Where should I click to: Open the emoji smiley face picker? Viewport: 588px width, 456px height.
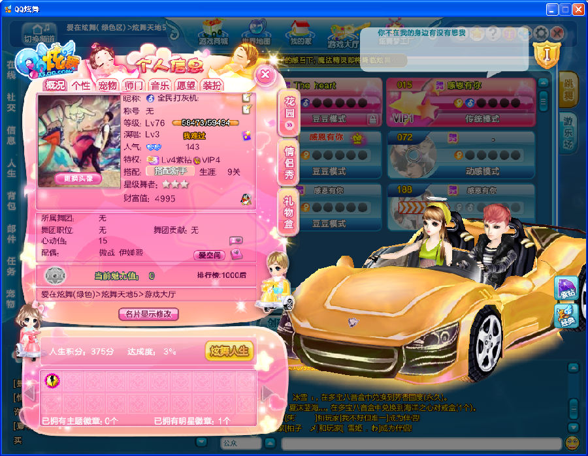coord(572,443)
